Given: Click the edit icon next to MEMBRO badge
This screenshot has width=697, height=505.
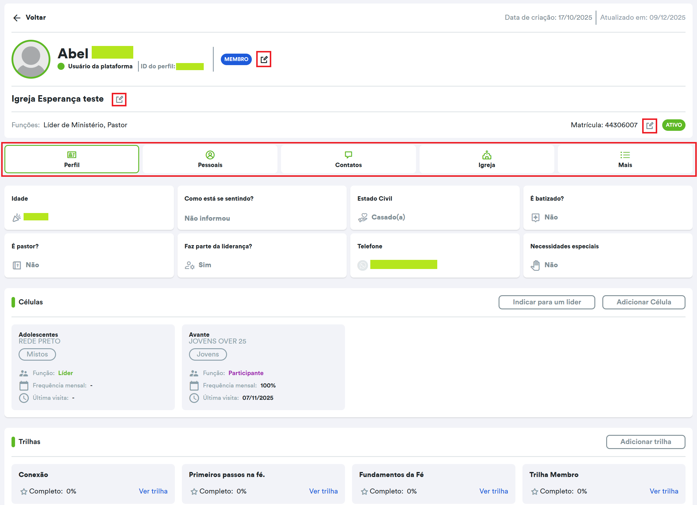Looking at the screenshot, I should coord(264,59).
